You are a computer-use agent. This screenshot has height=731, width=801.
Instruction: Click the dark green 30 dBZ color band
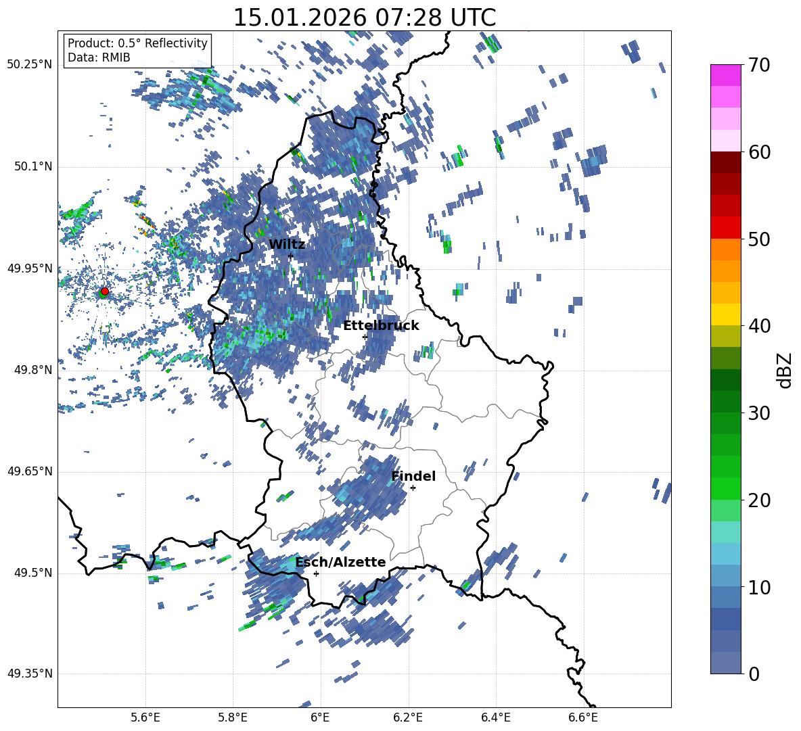(725, 401)
